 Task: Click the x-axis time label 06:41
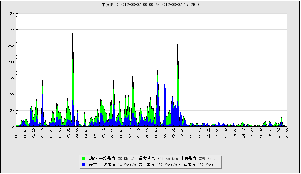[121, 133]
